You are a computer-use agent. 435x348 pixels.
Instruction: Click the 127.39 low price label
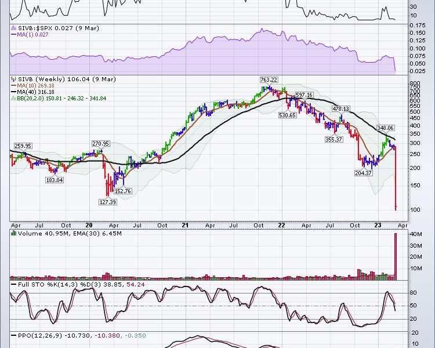pyautogui.click(x=108, y=202)
